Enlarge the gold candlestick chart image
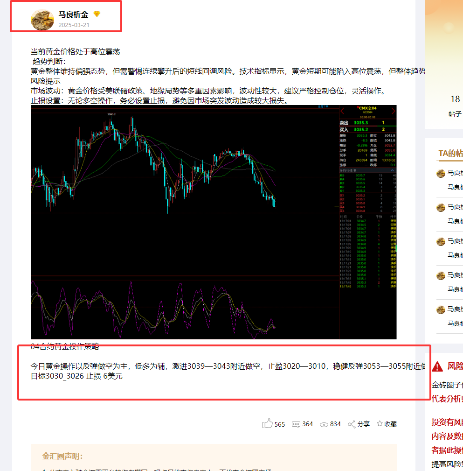463x471 pixels. (x=214, y=222)
